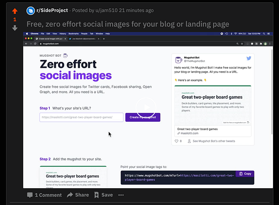The height and width of the screenshot is (205, 279).
Task: Copy the mugshotbot URL with Copy button
Action: click(x=245, y=174)
